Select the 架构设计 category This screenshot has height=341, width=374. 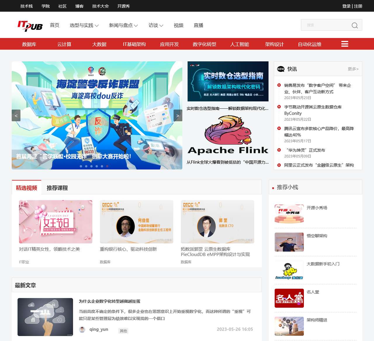click(x=275, y=44)
